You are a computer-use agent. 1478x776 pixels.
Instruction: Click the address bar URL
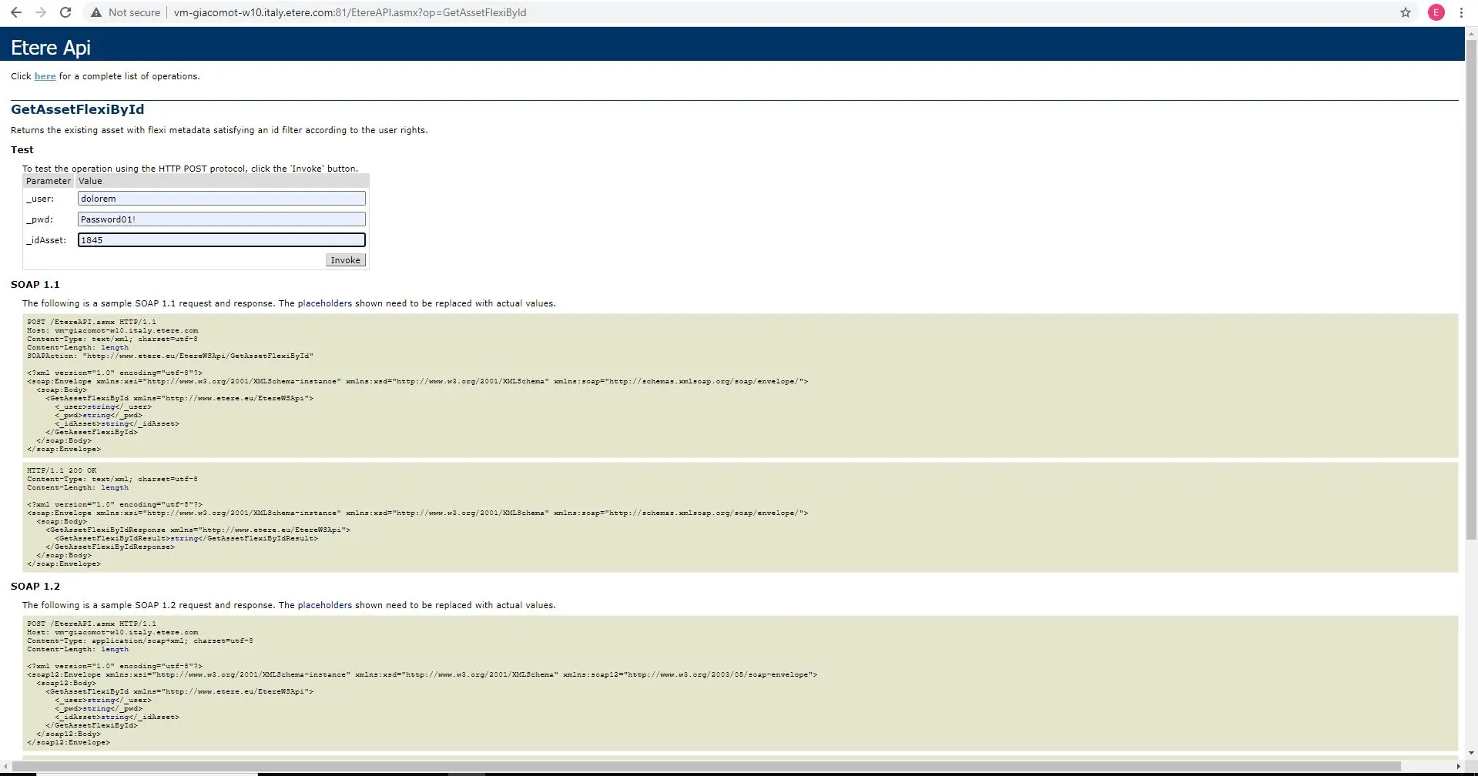(x=350, y=12)
